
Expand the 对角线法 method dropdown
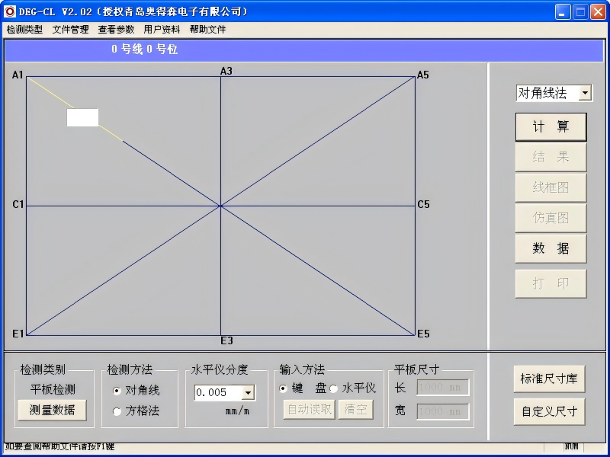[x=585, y=93]
